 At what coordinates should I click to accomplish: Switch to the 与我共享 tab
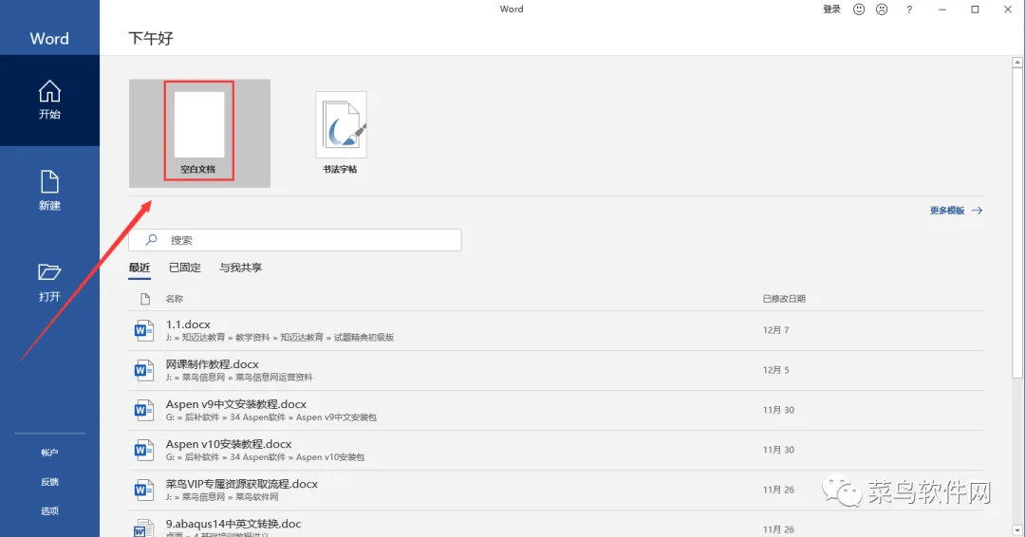240,268
